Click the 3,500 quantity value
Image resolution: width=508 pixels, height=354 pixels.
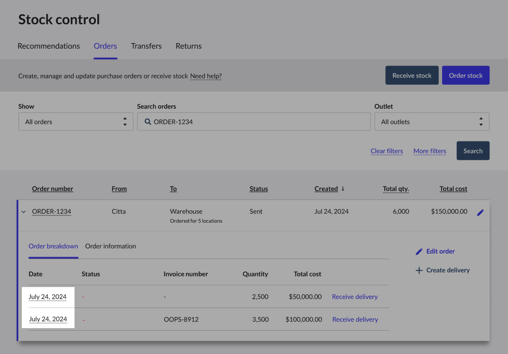(261, 320)
